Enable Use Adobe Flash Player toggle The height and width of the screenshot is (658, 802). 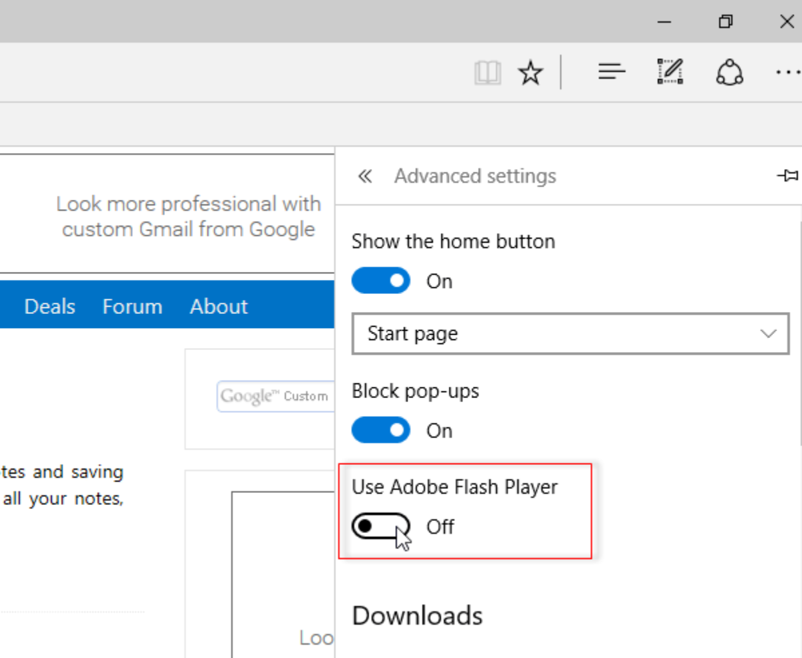coord(380,527)
